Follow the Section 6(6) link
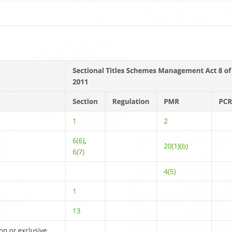This screenshot has height=232, width=232. (78, 141)
